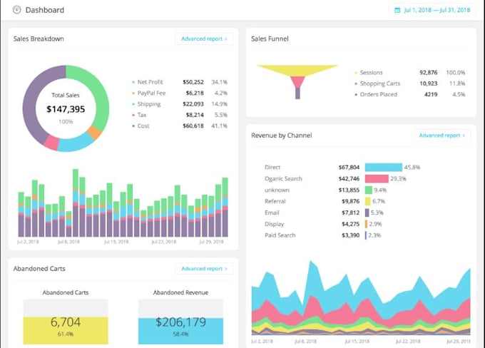Viewport: 485px width, 348px height.
Task: Click the Abandoned Revenue $206,179 blue tile
Action: click(180, 331)
